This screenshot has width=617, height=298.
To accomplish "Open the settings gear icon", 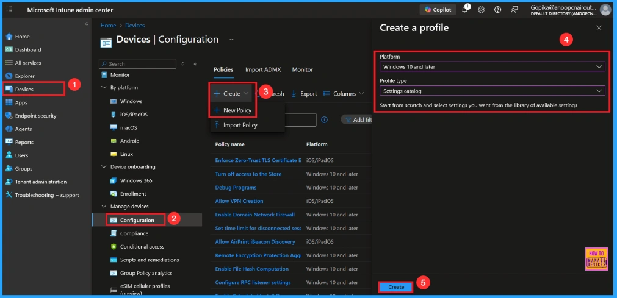I will point(481,10).
